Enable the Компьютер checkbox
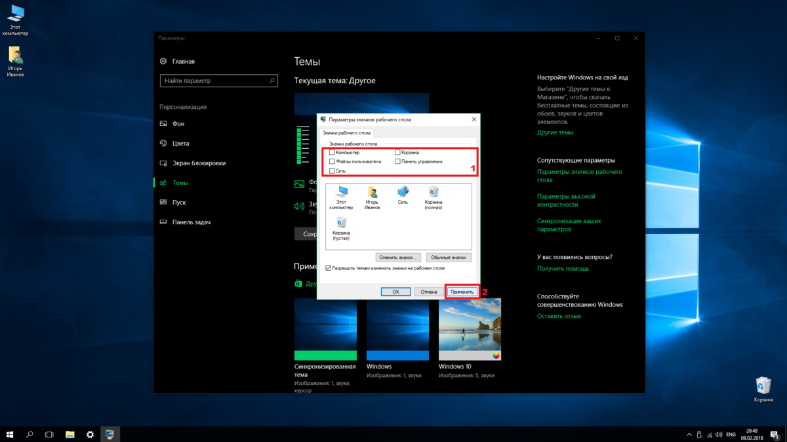Image resolution: width=787 pixels, height=442 pixels. (332, 153)
